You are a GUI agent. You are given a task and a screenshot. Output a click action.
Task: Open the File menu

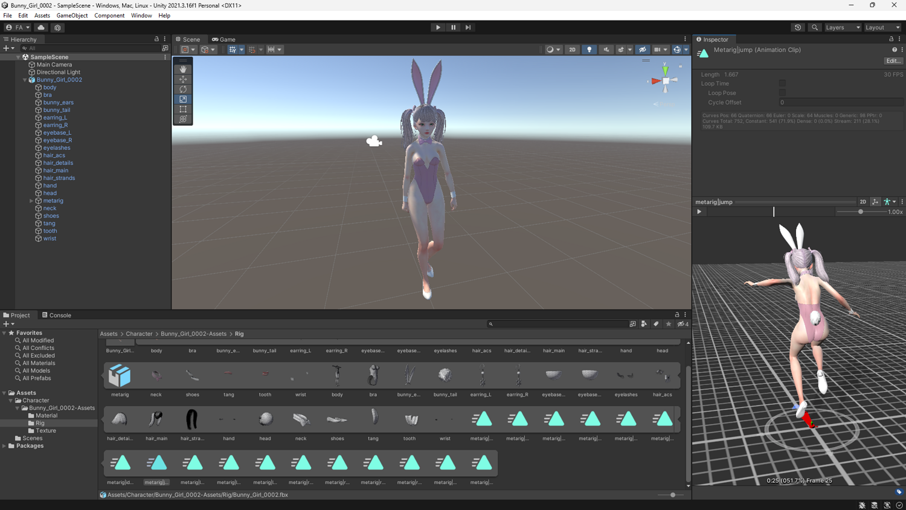(x=7, y=16)
